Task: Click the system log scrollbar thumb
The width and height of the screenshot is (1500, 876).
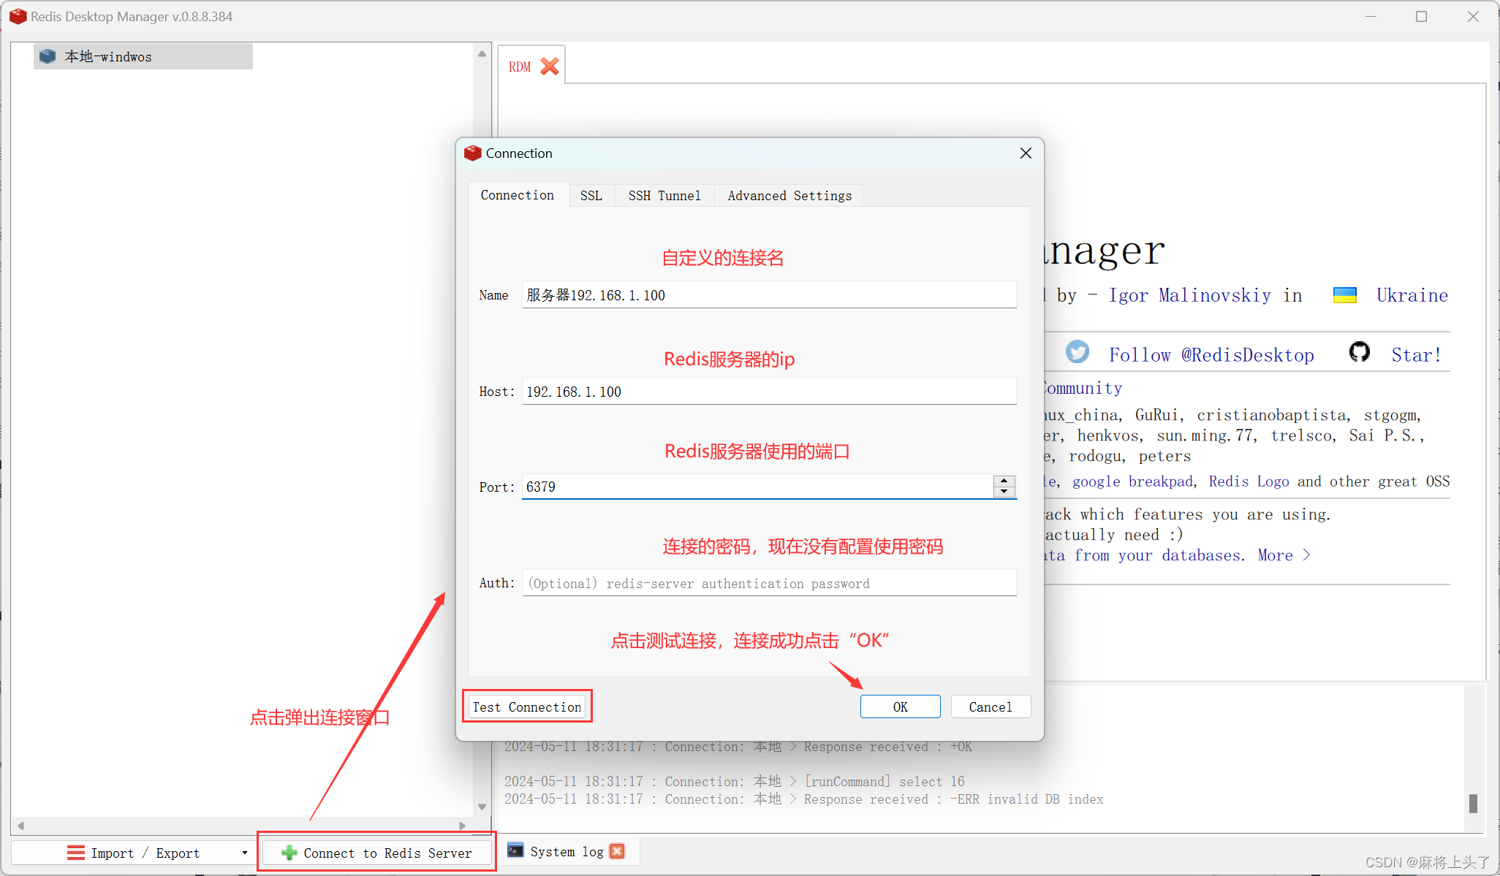Action: coord(1473,804)
